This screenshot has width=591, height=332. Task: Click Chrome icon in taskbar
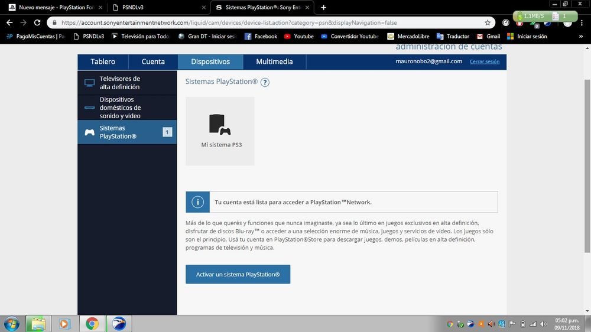(x=92, y=324)
